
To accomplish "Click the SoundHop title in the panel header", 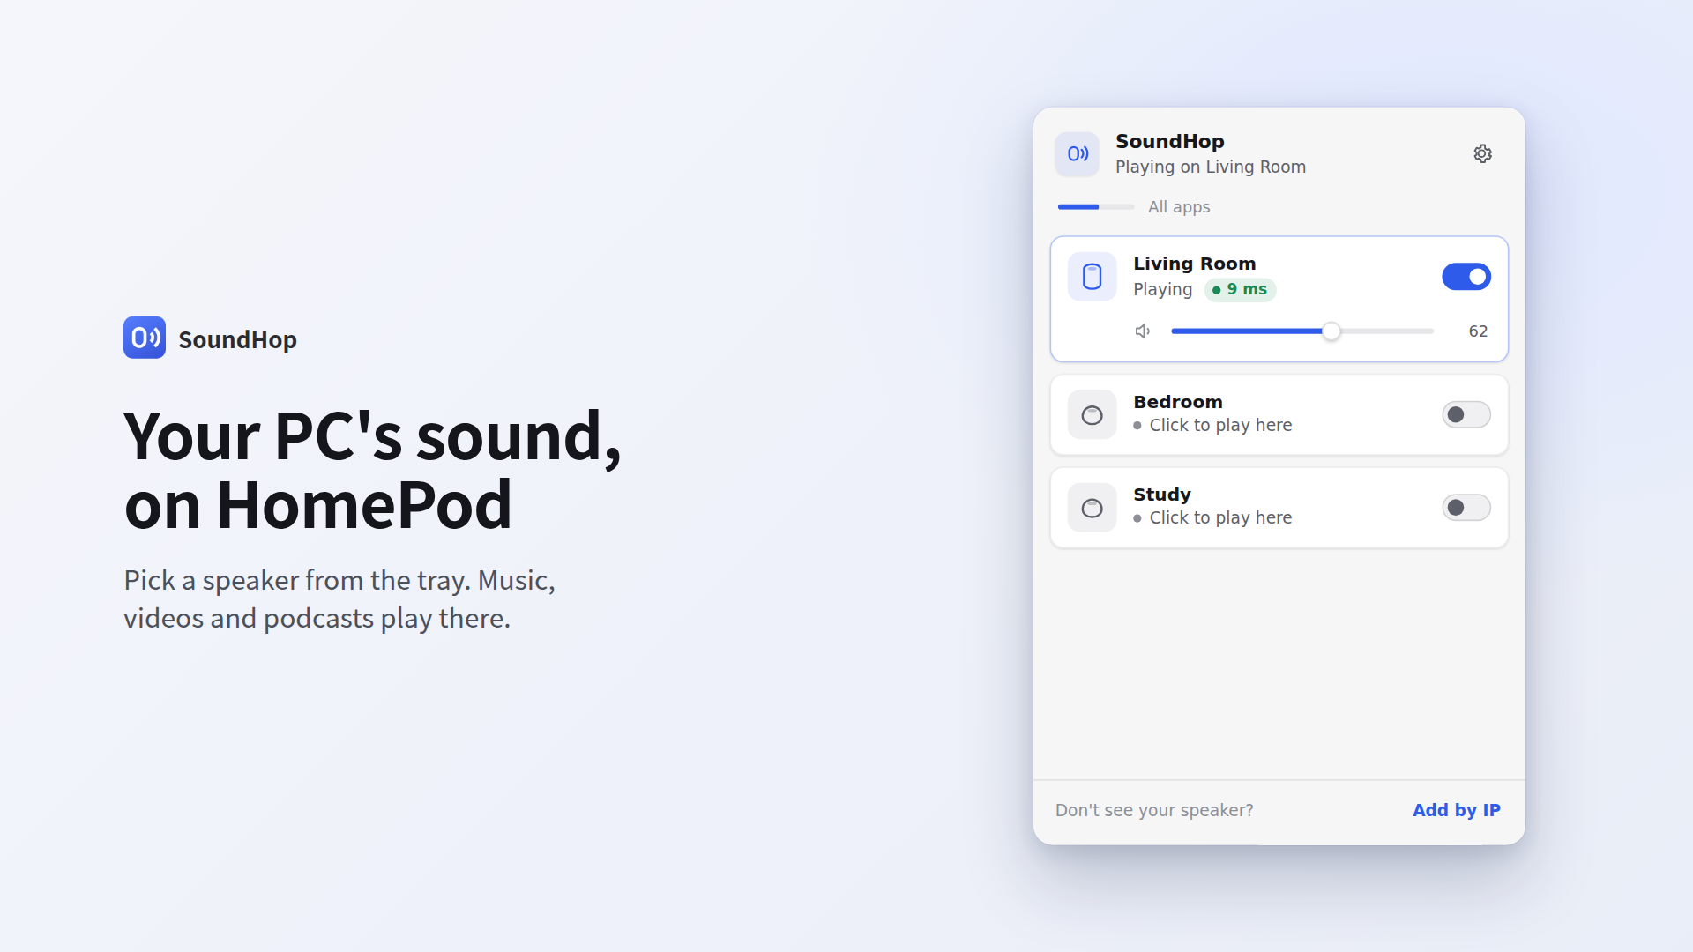I will pyautogui.click(x=1169, y=142).
